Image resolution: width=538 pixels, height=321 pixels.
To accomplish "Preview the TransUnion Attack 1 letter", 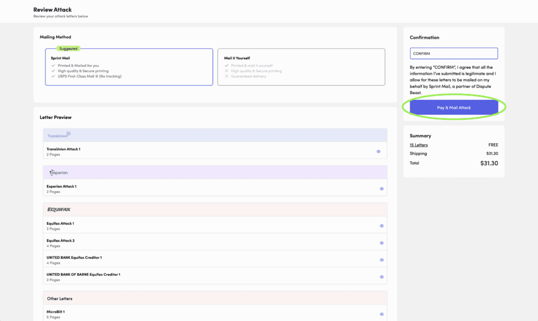I will pyautogui.click(x=378, y=151).
